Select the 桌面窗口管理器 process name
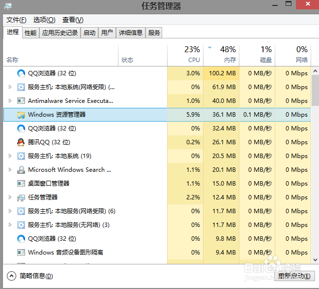The height and width of the screenshot is (289, 319). click(x=49, y=184)
